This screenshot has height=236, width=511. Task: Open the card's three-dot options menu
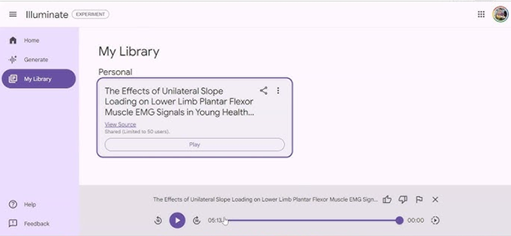(278, 90)
